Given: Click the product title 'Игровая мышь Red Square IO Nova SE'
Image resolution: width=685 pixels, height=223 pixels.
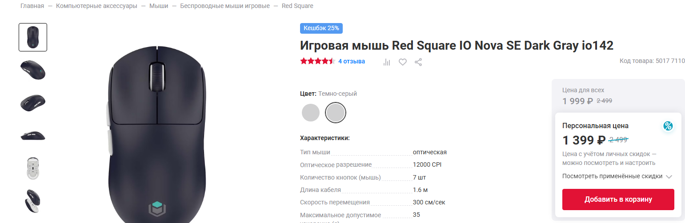Looking at the screenshot, I should [457, 45].
